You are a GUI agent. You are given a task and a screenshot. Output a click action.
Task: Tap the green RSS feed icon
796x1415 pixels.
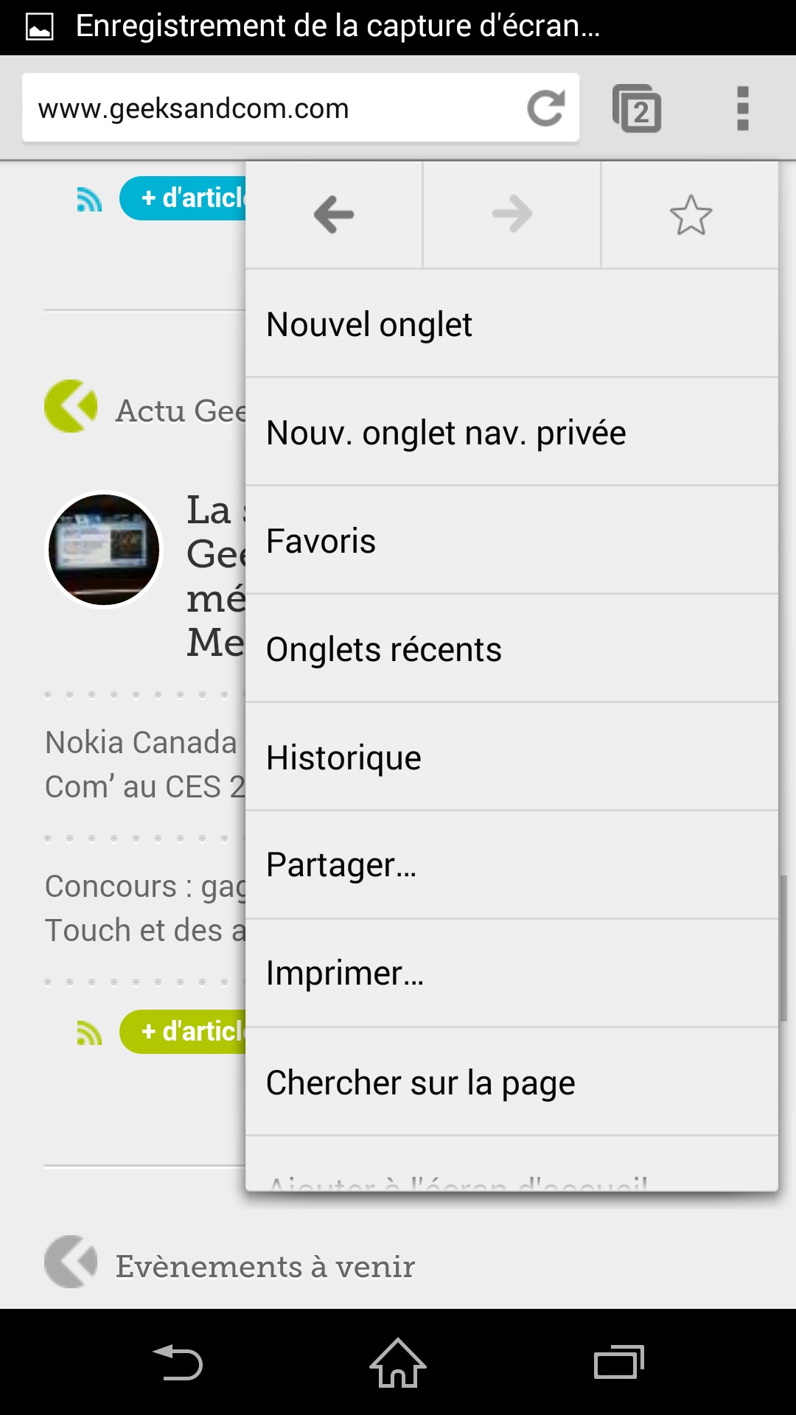click(x=89, y=1033)
